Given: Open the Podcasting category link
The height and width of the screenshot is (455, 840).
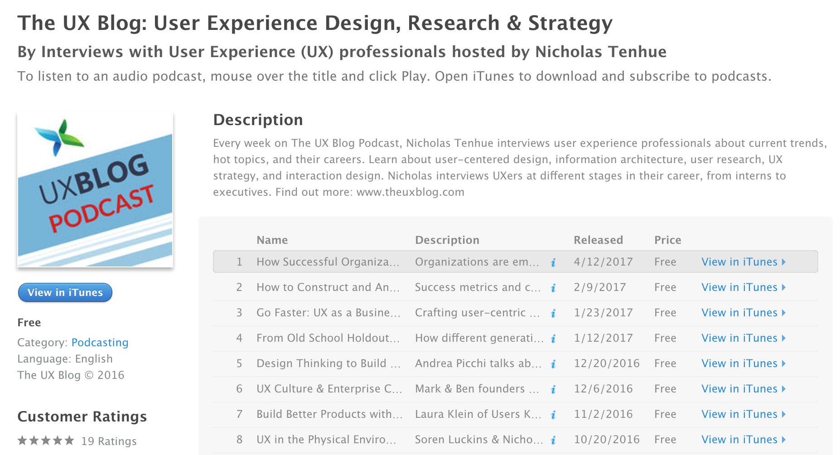Looking at the screenshot, I should coord(100,343).
